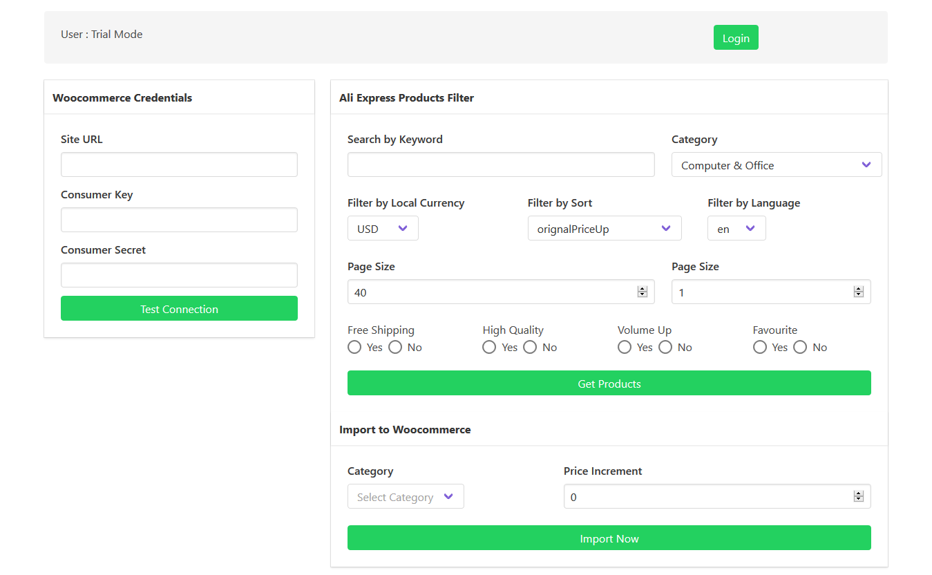932x575 pixels.
Task: Click the Ali Express Products Filter heading
Action: coord(406,97)
